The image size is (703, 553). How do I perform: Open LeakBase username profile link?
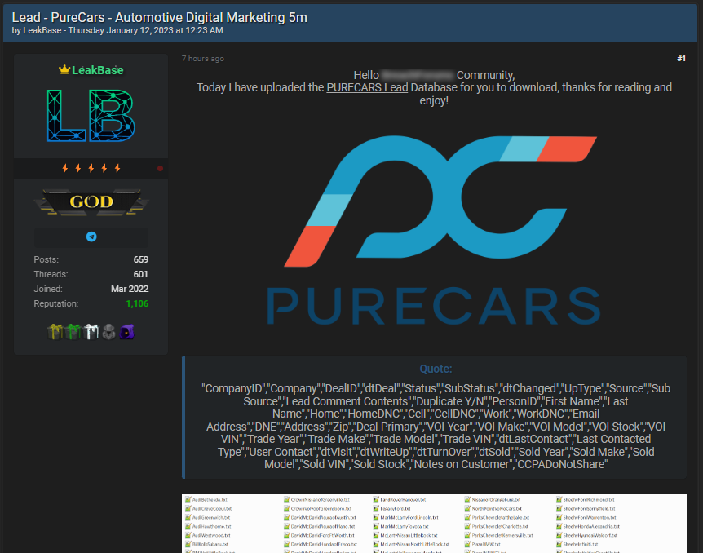97,70
